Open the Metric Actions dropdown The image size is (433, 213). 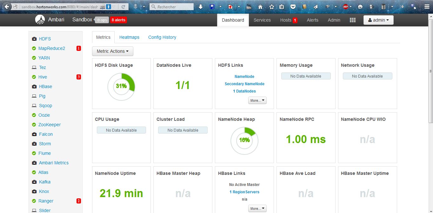[112, 51]
